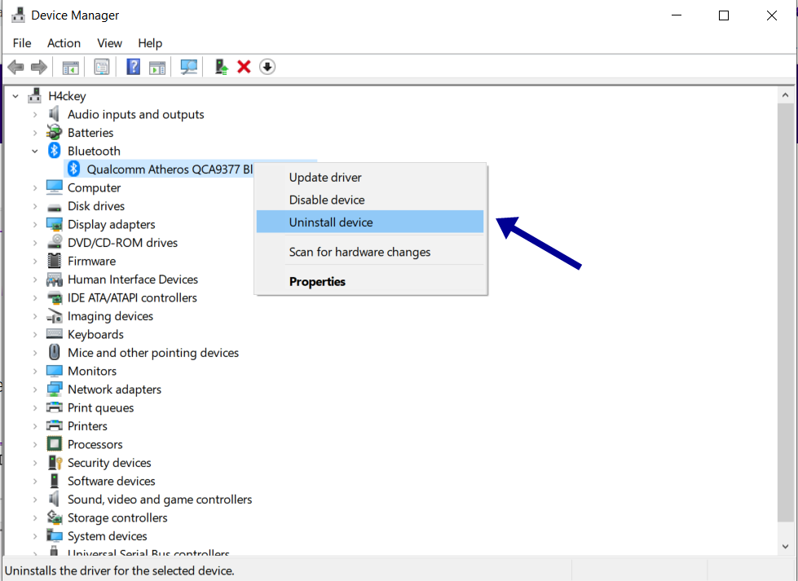Viewport: 798px width, 581px height.
Task: Open the Action menu
Action: point(64,42)
